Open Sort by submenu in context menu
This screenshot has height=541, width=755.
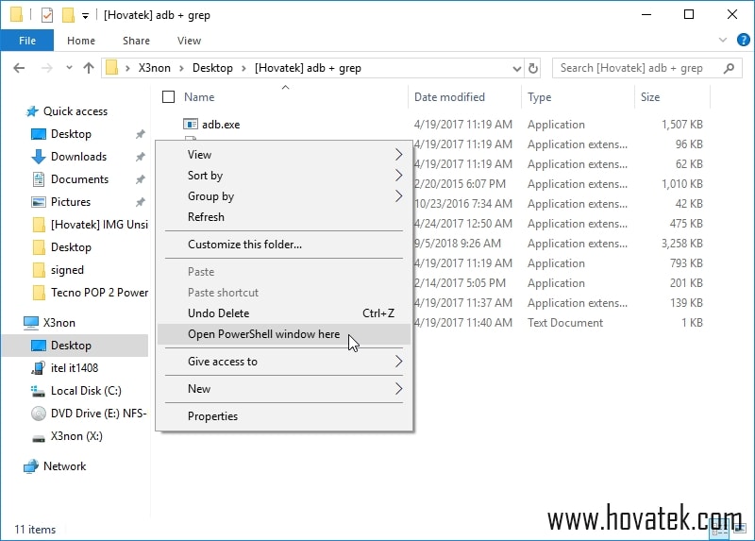tap(284, 176)
